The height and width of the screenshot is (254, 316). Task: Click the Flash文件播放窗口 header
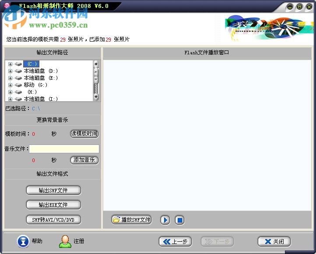(x=207, y=53)
